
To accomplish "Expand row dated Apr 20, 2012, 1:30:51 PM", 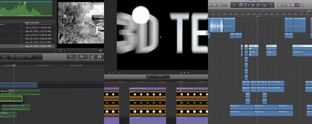I will 22,46.
